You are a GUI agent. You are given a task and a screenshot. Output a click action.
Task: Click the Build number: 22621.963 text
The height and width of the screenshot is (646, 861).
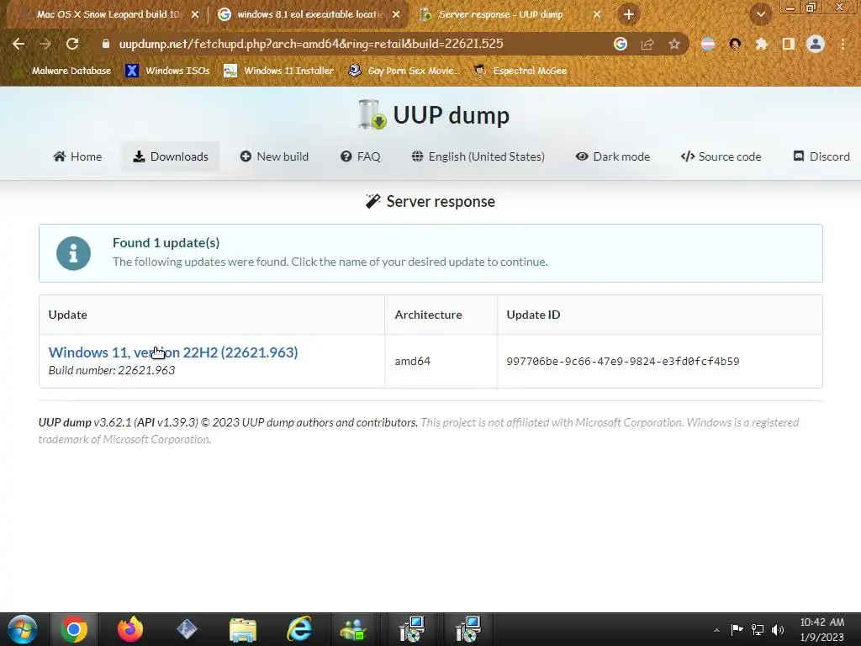point(112,370)
